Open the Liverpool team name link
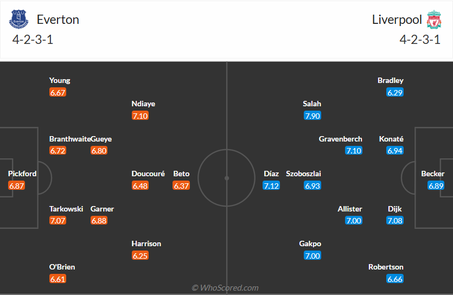Viewport: 453px width, 295px height. click(397, 20)
